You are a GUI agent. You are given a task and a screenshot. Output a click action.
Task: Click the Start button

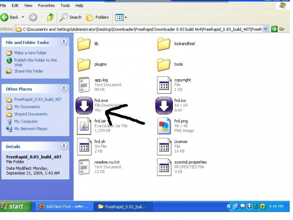pyautogui.click(x=16, y=207)
